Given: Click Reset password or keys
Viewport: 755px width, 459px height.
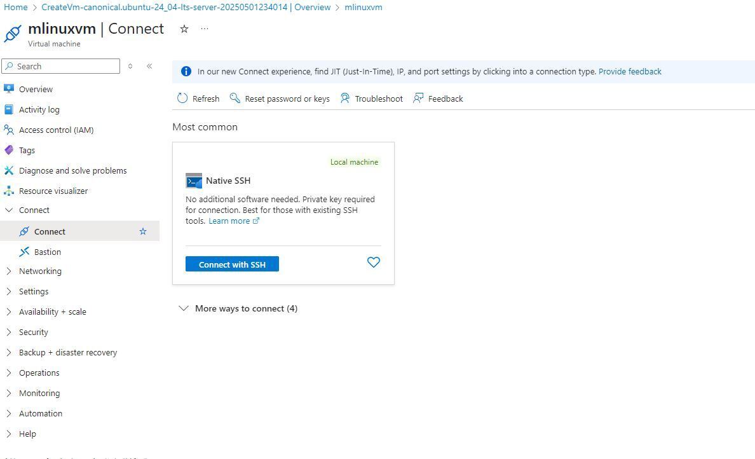Looking at the screenshot, I should pyautogui.click(x=287, y=99).
